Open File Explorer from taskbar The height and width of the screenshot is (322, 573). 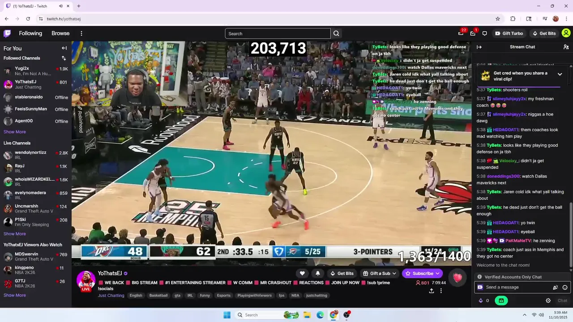click(307, 315)
